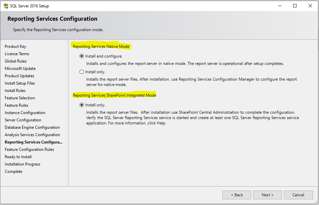Screen dimensions: 319x205
Task: Go to the next setup page
Action: [268, 195]
